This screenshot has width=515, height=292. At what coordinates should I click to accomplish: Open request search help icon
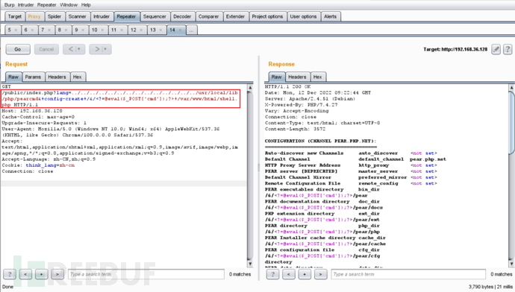pyautogui.click(x=10, y=274)
